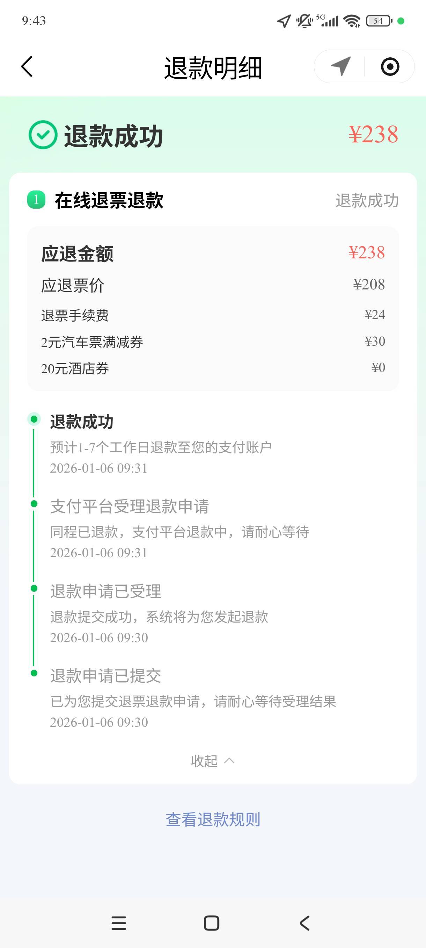Open Android recent apps menu button

119,923
